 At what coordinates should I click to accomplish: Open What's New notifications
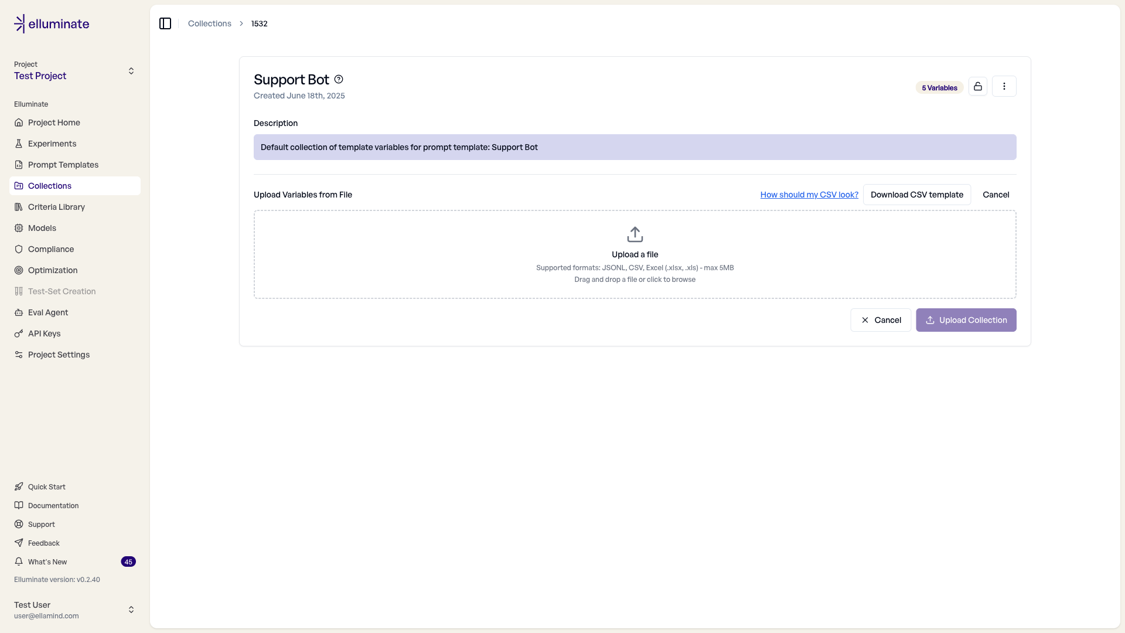coord(47,561)
